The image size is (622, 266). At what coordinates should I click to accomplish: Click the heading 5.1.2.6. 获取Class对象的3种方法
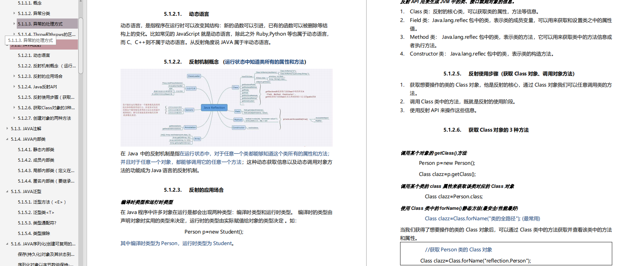click(486, 130)
